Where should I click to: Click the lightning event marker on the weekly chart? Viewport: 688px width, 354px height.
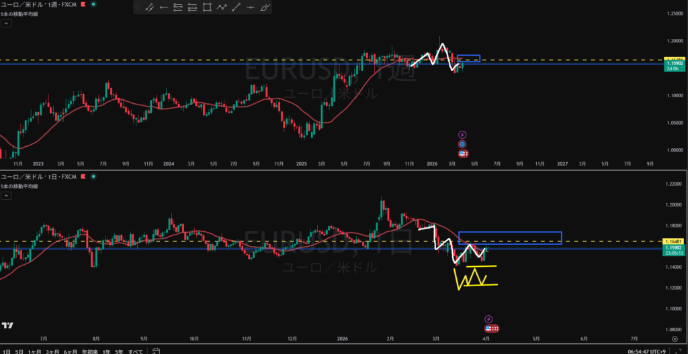pyautogui.click(x=462, y=135)
